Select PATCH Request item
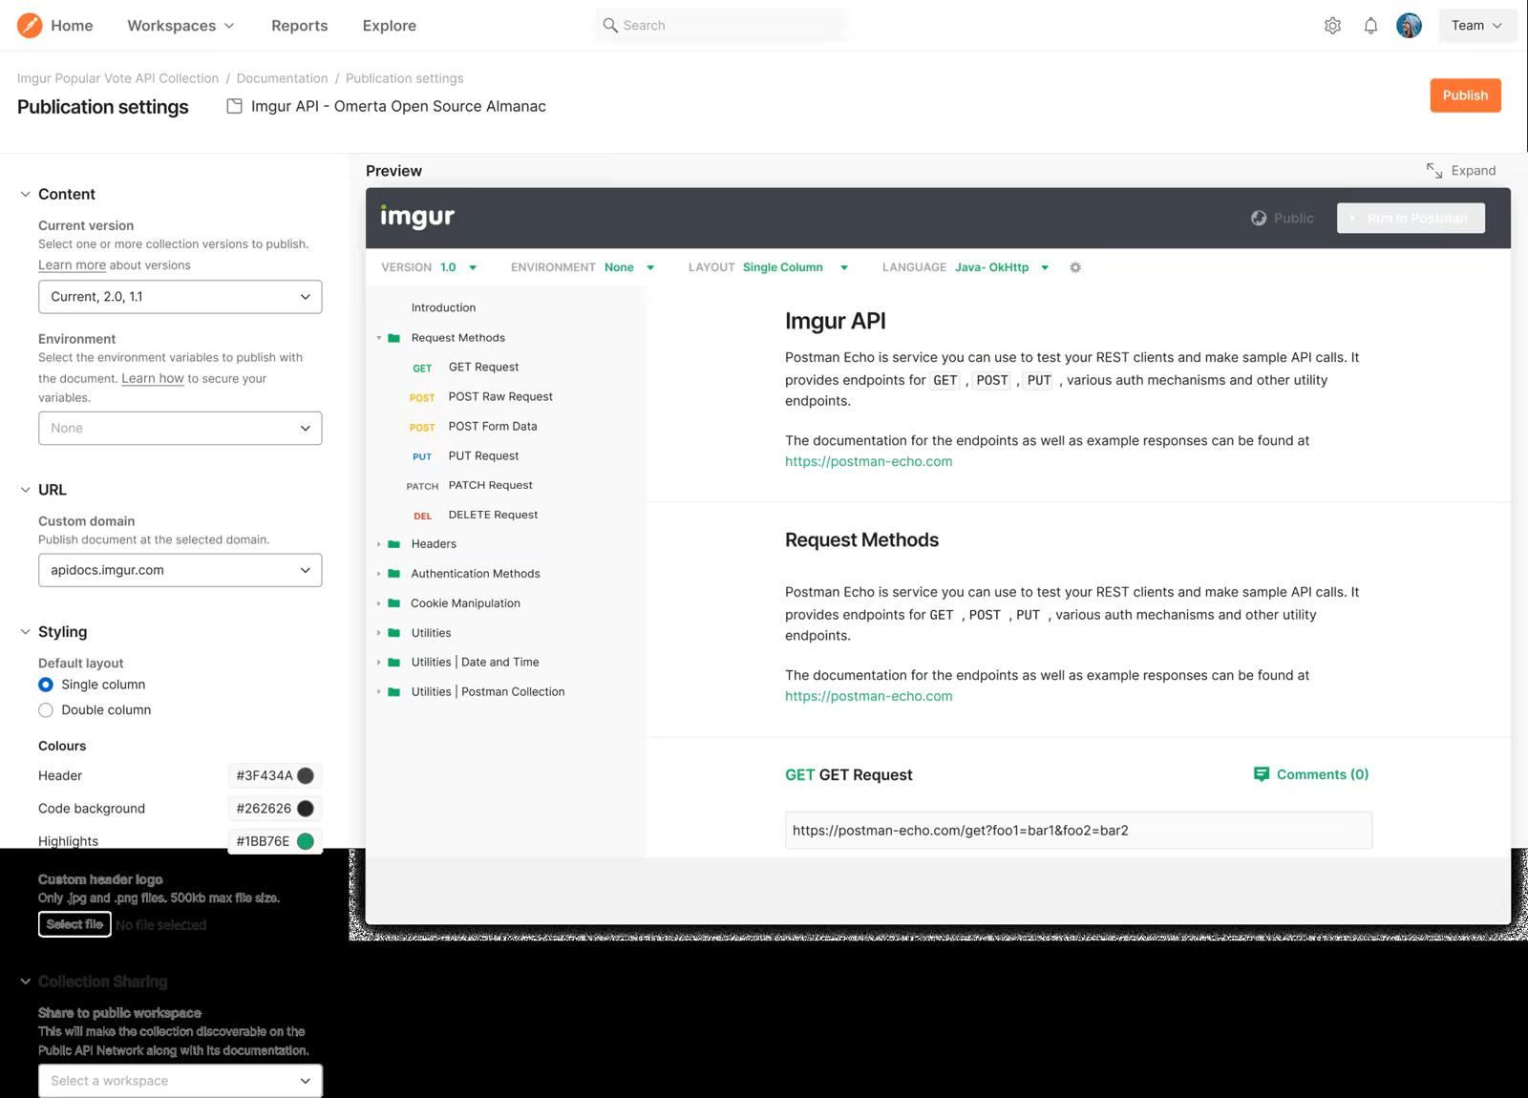Screen dimensions: 1528x1098 click(490, 485)
